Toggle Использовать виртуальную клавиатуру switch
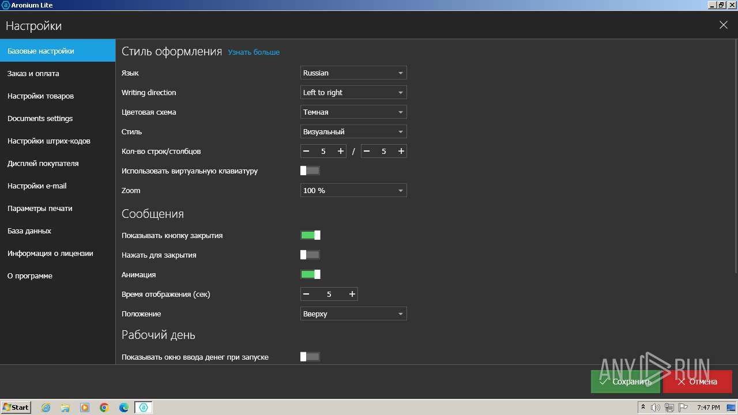The height and width of the screenshot is (415, 738). point(310,171)
